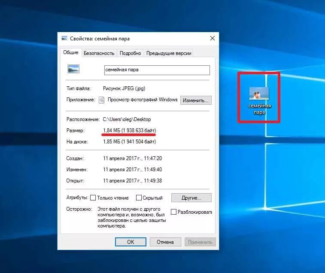Click the file name field семейная пара
Viewport: 325px width, 273px height.
tap(157, 70)
